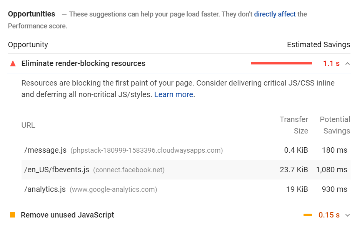The image size is (362, 234).
Task: Expand the Remove unused JavaScript audit
Action: pos(348,215)
